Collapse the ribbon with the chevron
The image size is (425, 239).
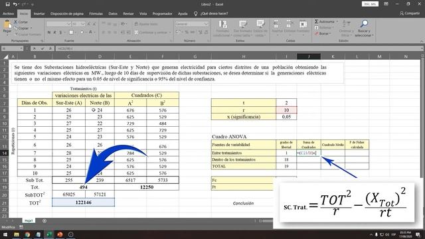(x=422, y=41)
